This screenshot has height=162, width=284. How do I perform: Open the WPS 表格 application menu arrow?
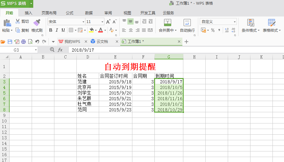coord(31,3)
